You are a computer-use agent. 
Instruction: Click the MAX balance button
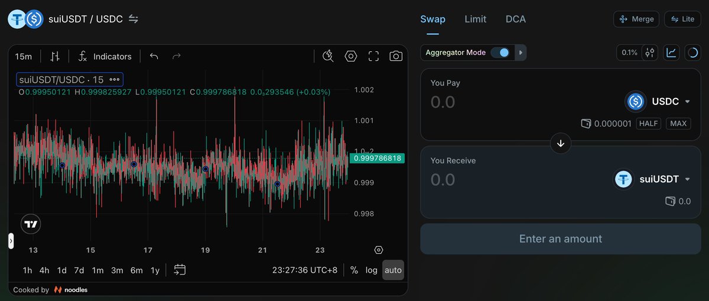point(678,123)
